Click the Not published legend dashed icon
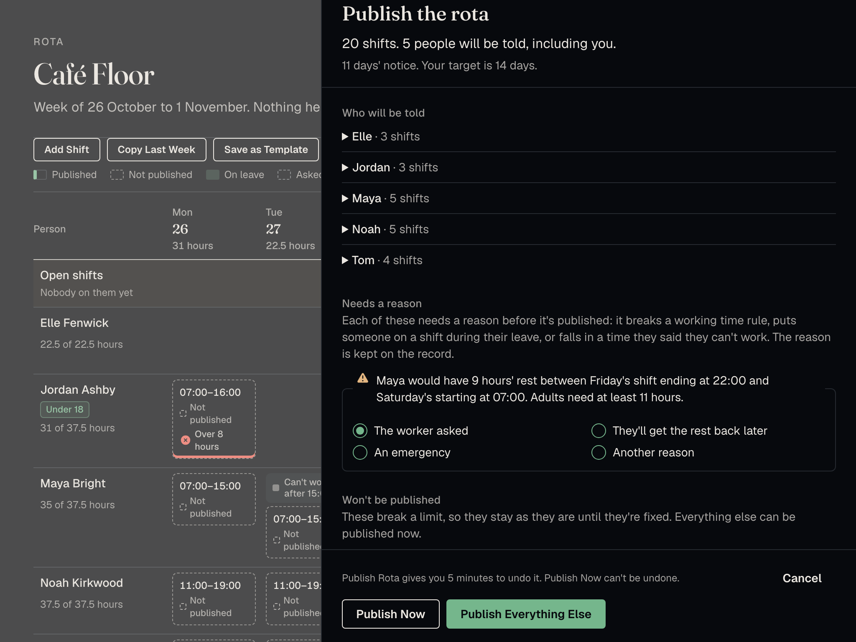This screenshot has height=642, width=856. tap(117, 175)
